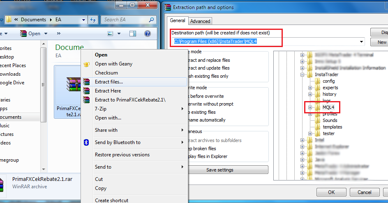Open Explorer address bar history dropdown
This screenshot has width=388, height=203.
click(83, 20)
